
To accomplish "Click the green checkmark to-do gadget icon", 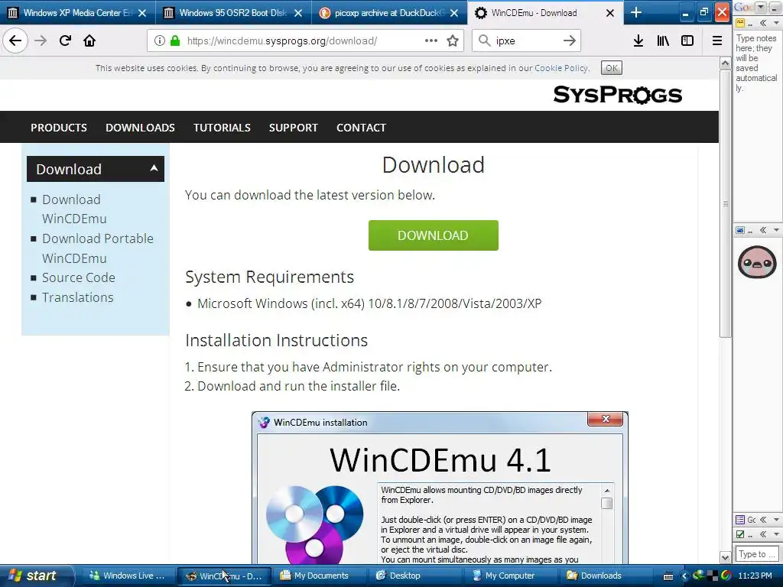I will tap(740, 534).
